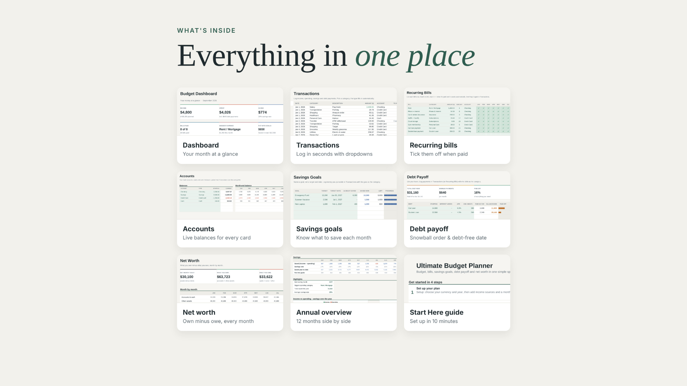
Task: Click the "Accounts" card title
Action: (199, 229)
